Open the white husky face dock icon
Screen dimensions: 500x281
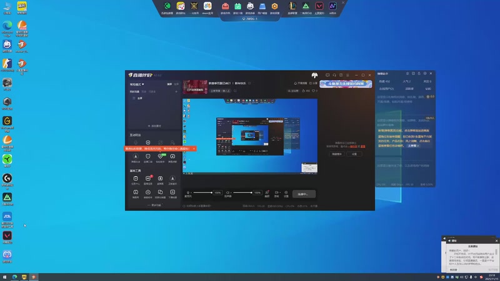[x=250, y=6]
